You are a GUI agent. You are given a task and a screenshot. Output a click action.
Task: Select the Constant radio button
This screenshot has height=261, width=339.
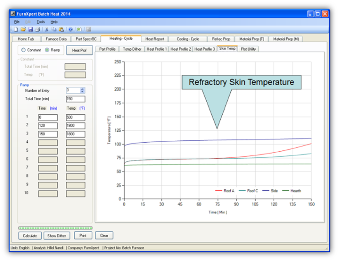[x=23, y=50]
